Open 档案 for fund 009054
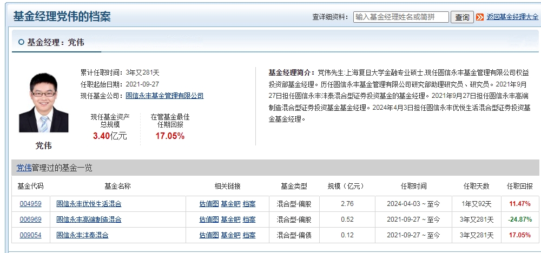The image size is (541, 253). 249,235
